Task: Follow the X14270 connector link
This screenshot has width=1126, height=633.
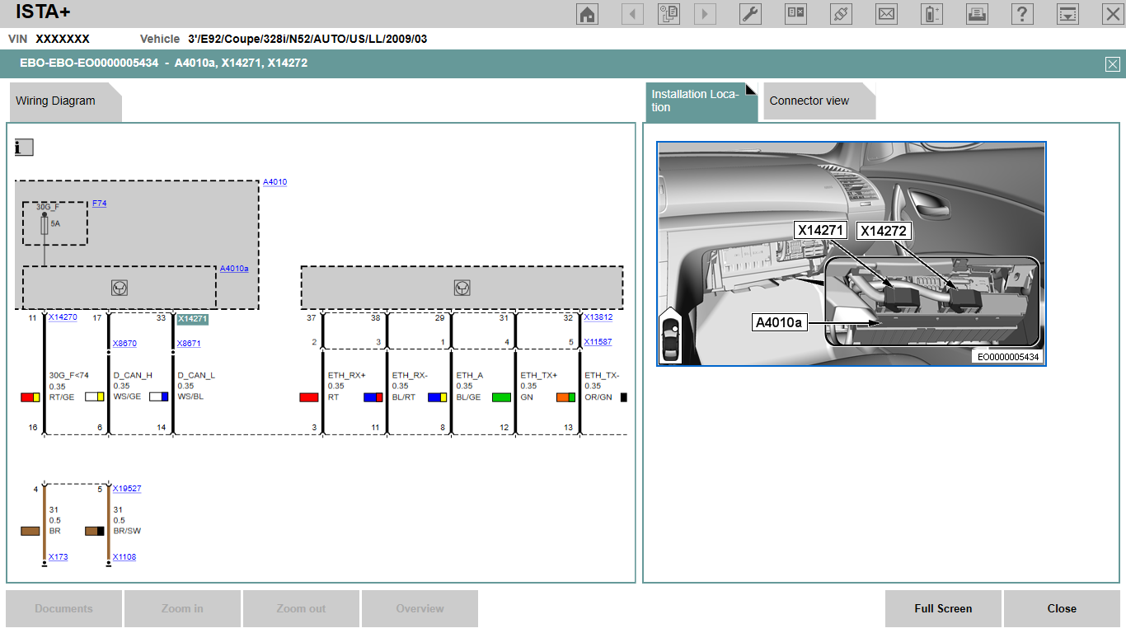Action: 63,316
